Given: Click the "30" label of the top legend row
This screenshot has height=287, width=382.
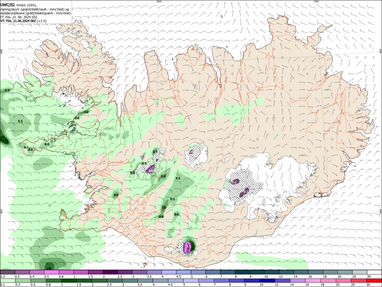Looking at the screenshot, I should 369,277.
